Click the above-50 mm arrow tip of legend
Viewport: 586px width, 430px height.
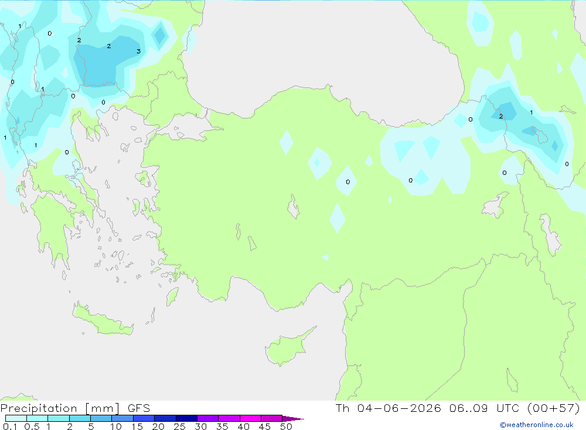[x=293, y=419]
